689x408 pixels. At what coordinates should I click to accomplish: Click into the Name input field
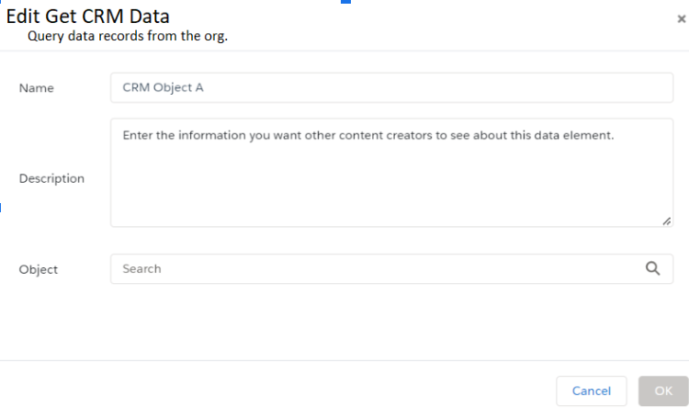(x=391, y=88)
